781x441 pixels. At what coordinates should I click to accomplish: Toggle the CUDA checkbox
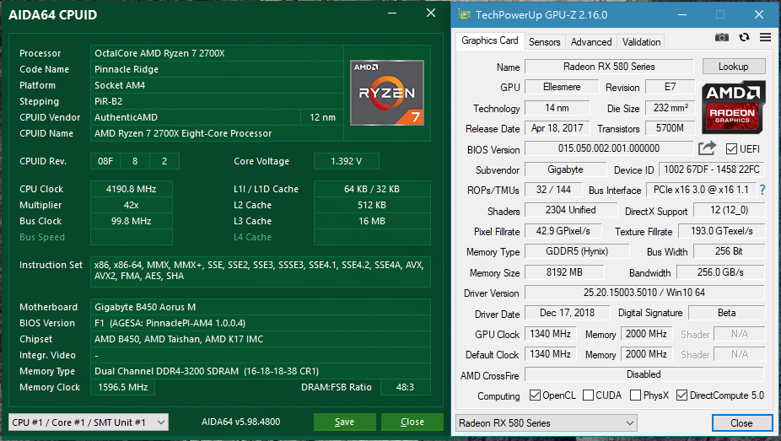tap(588, 395)
